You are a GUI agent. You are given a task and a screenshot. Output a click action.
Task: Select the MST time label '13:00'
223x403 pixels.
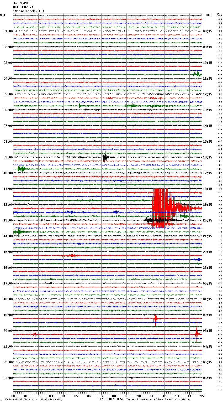[x=8, y=220]
